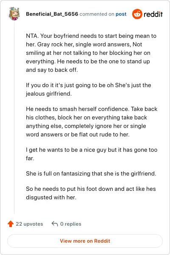This screenshot has width=170, height=255.
Task: Click the paragraph starting "NTA. Your boyfriend"
Action: tap(91, 53)
